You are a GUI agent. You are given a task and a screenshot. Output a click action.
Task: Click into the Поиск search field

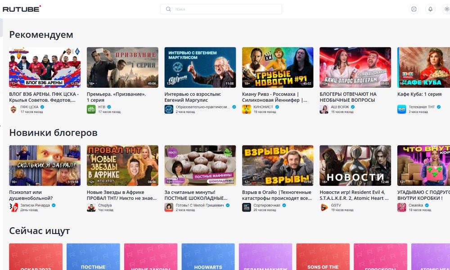coord(225,9)
